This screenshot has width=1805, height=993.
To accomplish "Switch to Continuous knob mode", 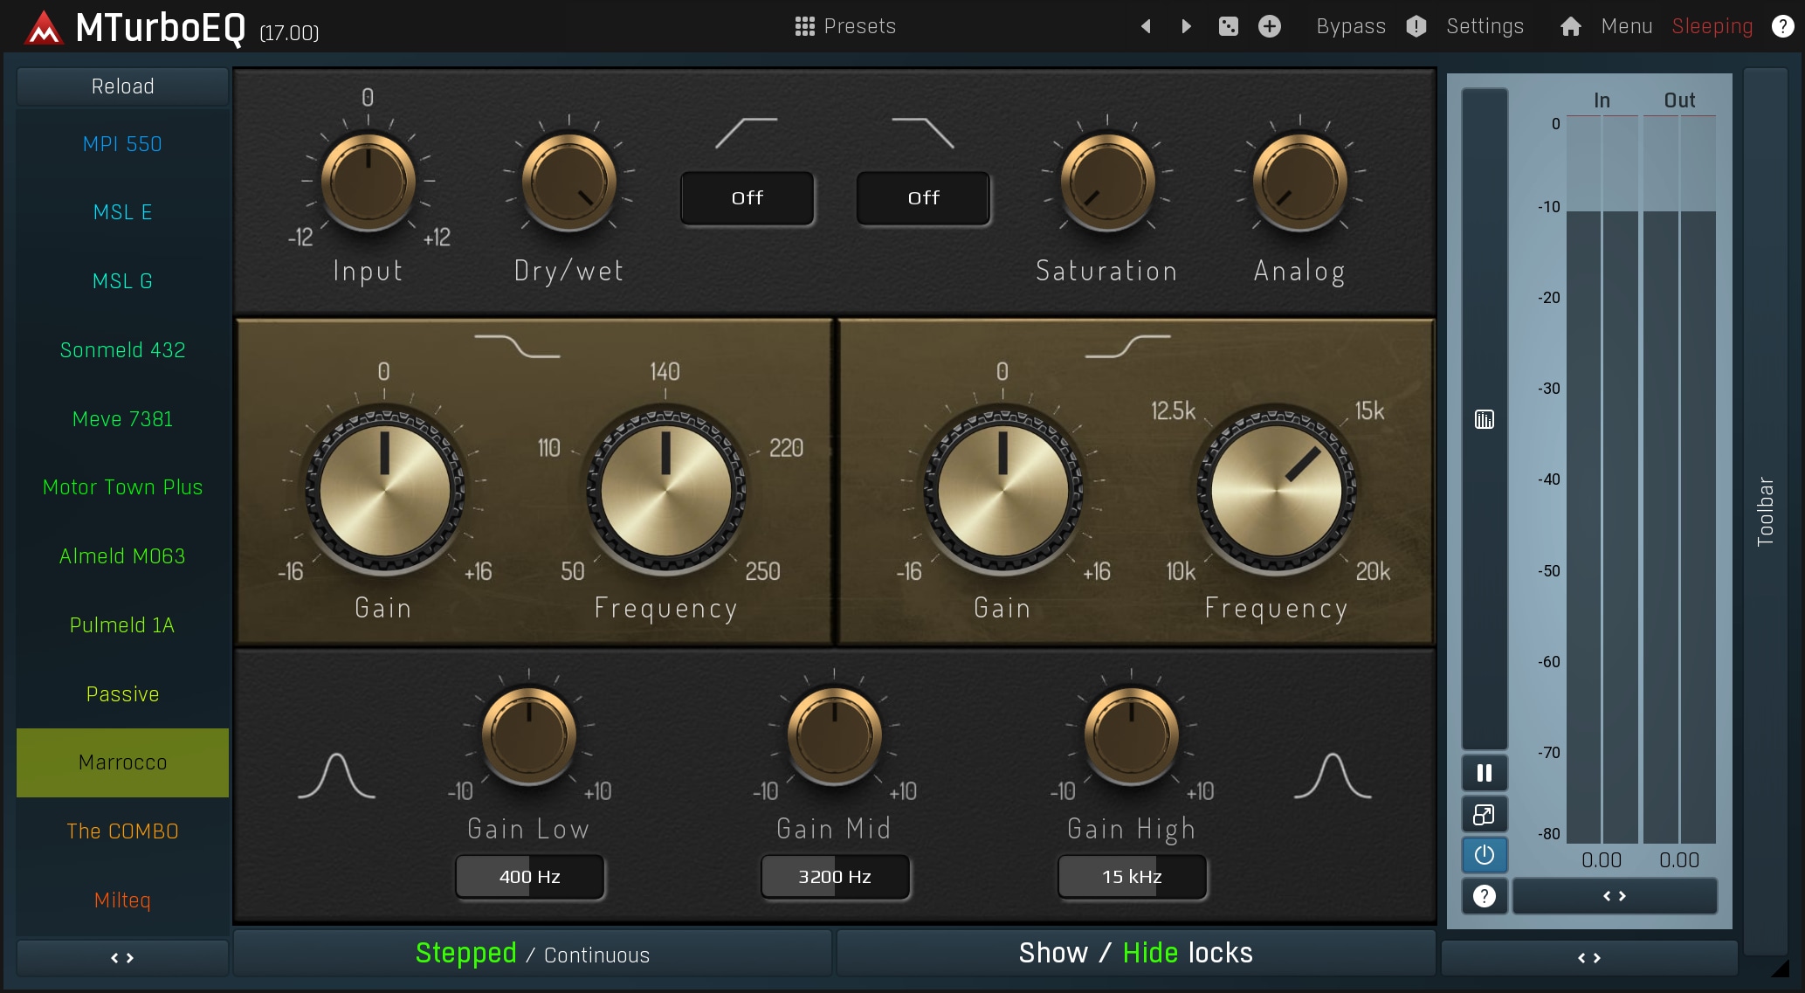I will [x=596, y=955].
